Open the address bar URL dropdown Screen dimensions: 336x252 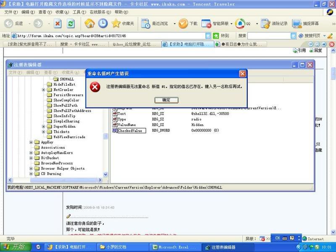tap(208, 36)
